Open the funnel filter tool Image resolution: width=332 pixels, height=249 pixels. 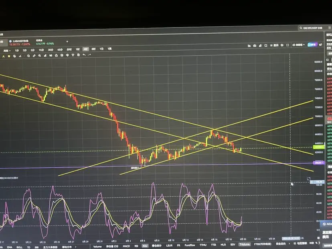[x=73, y=55]
